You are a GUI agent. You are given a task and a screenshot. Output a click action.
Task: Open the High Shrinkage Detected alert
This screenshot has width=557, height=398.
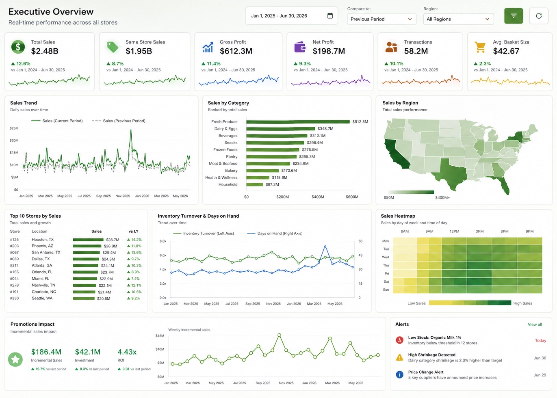[x=471, y=357]
